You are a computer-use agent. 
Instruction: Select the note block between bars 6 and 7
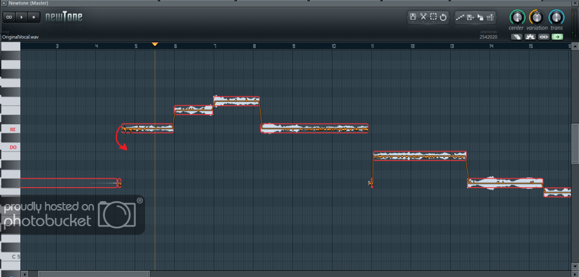pos(193,110)
